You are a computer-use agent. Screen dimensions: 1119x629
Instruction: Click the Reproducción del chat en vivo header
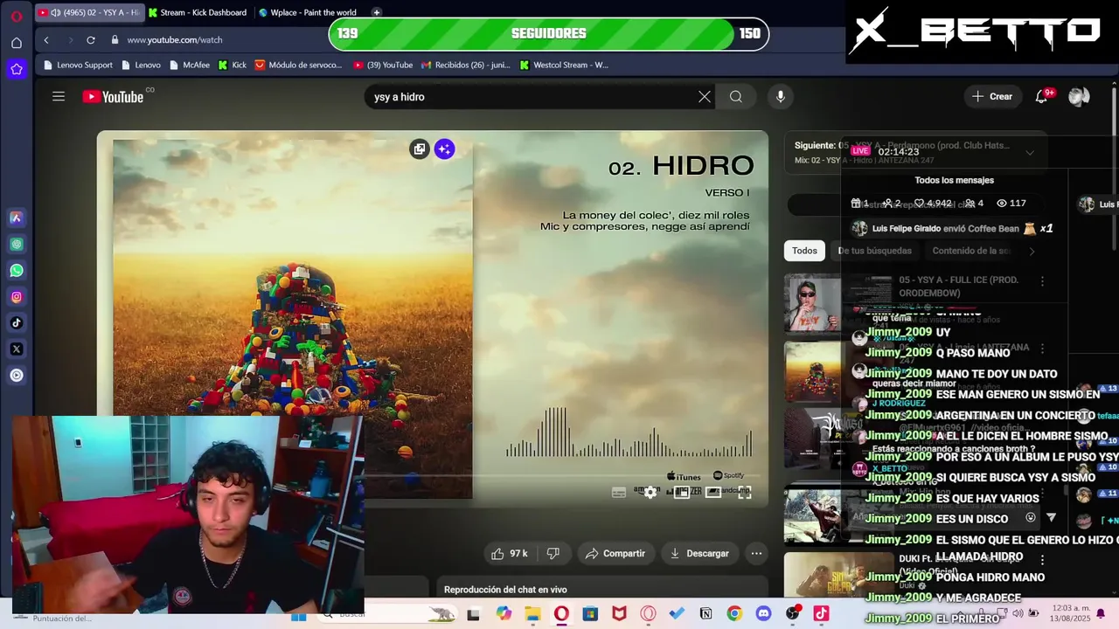coord(505,590)
